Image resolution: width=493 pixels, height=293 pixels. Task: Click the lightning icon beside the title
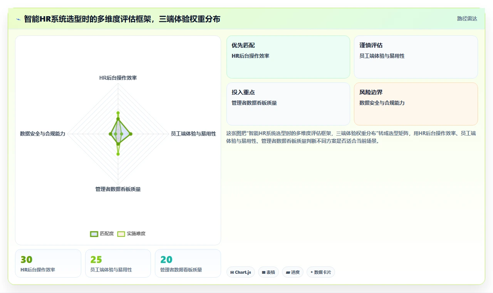(18, 19)
